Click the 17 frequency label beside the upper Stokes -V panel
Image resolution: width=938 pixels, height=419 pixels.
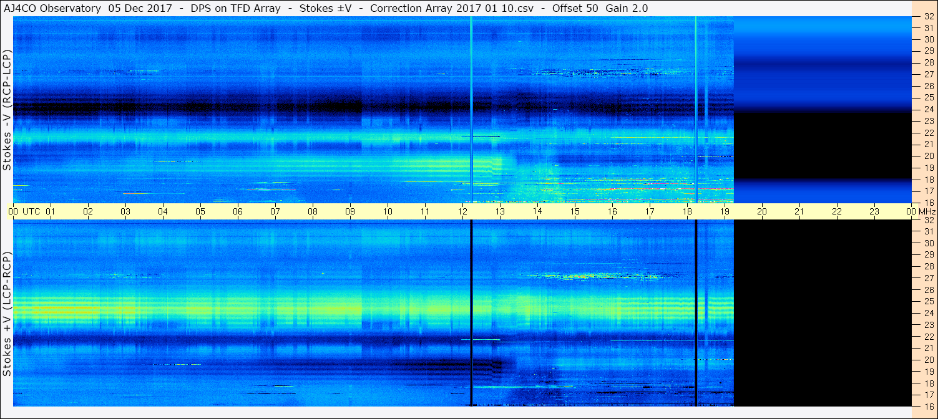pos(928,191)
